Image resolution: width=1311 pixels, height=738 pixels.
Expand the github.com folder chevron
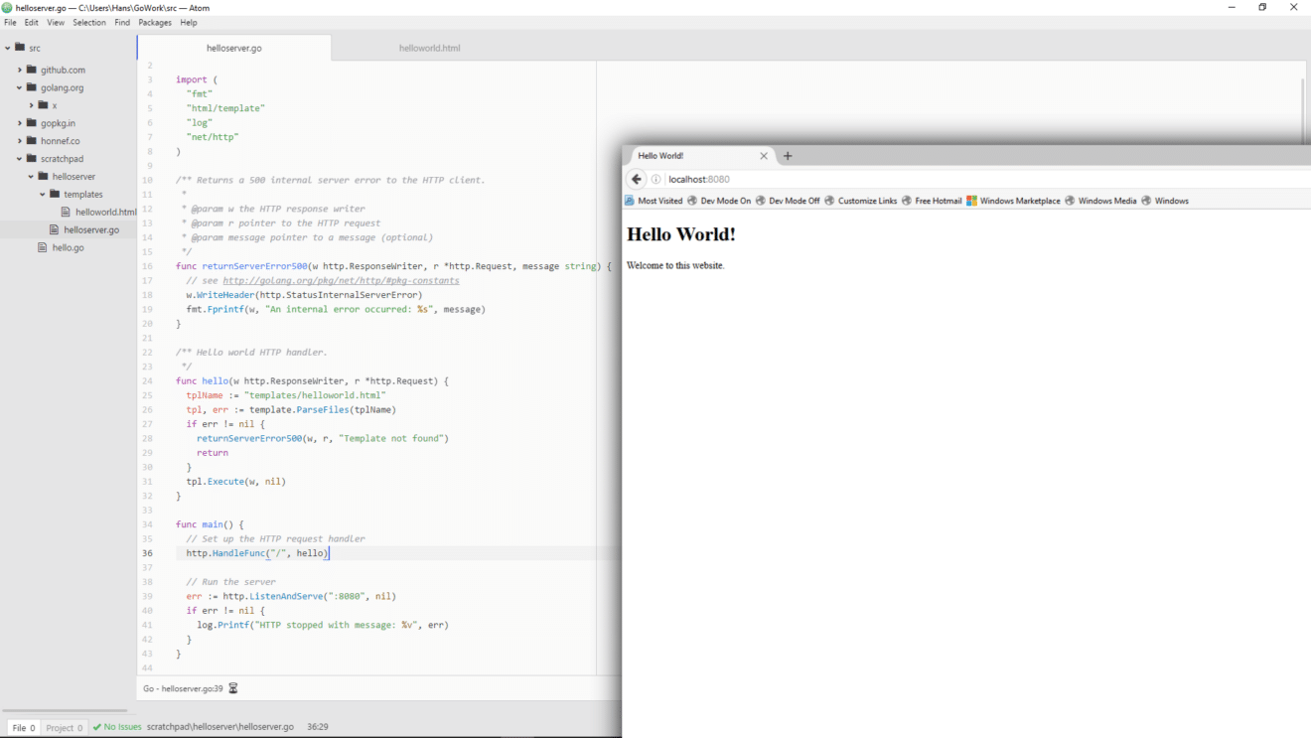(19, 70)
